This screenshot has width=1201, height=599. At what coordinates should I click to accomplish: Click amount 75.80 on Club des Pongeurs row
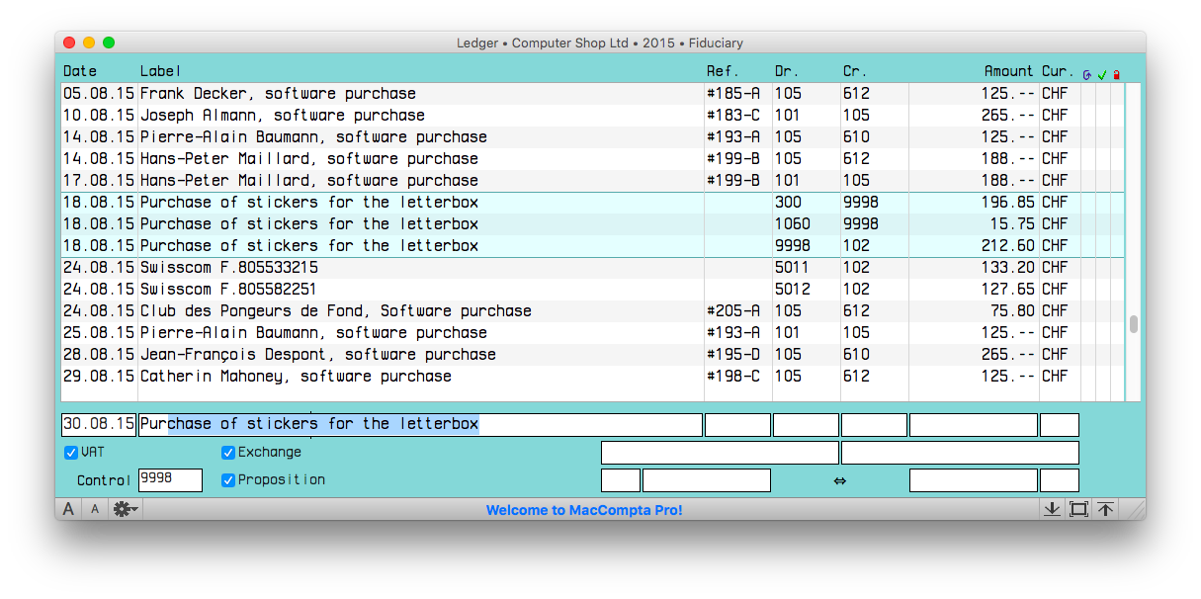coord(1013,311)
